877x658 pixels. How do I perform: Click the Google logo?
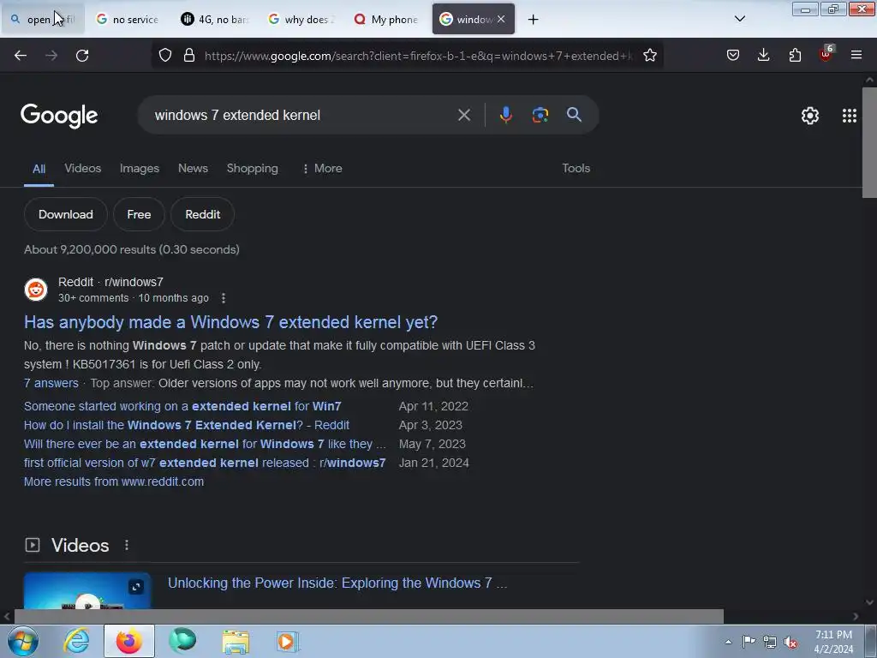pos(59,116)
